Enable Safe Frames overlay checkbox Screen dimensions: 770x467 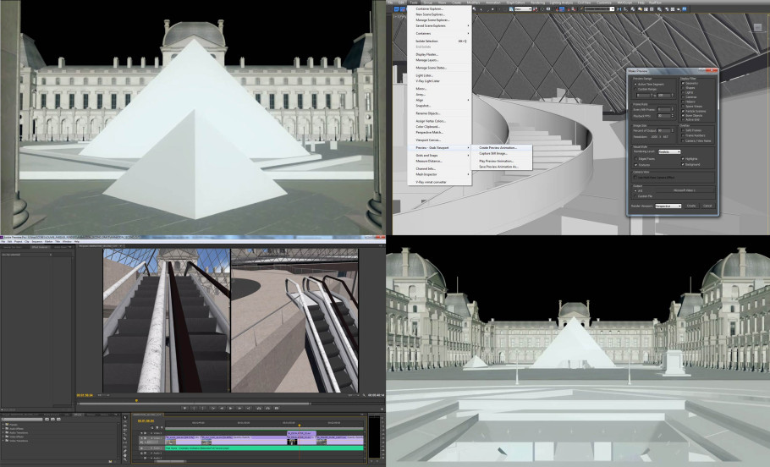pos(683,130)
